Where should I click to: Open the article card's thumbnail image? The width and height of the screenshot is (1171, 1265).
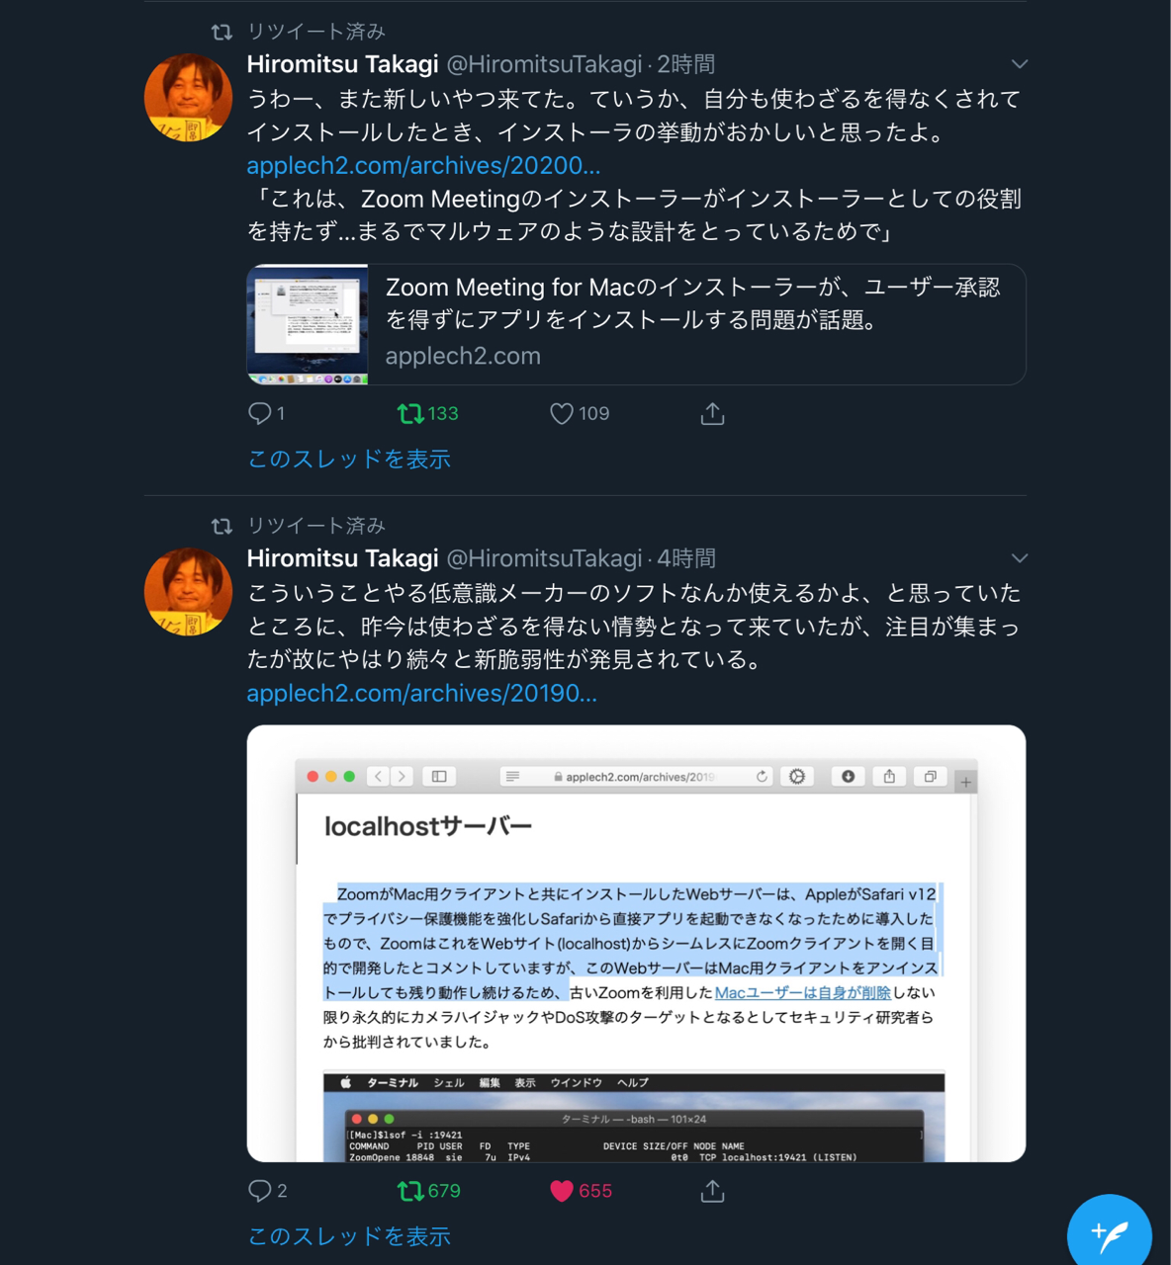pyautogui.click(x=308, y=324)
